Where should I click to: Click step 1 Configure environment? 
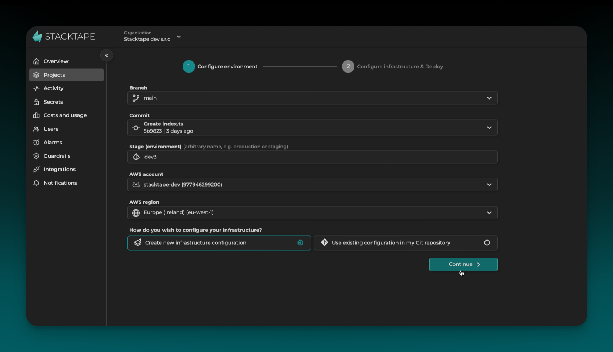220,67
